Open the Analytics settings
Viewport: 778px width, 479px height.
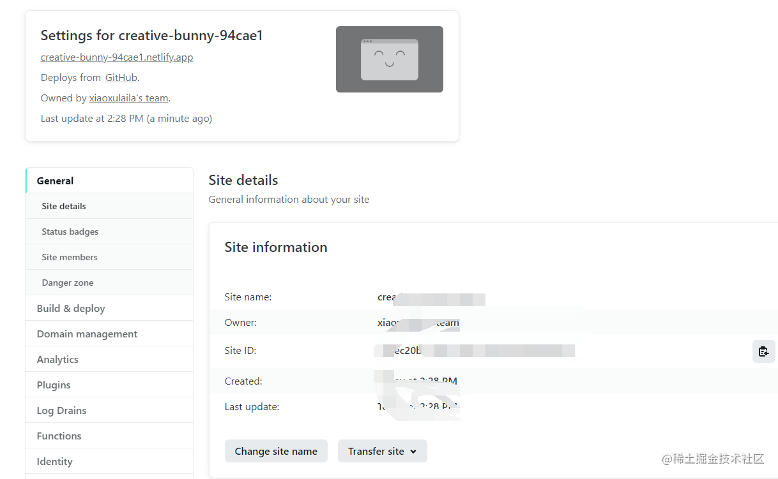pyautogui.click(x=109, y=359)
